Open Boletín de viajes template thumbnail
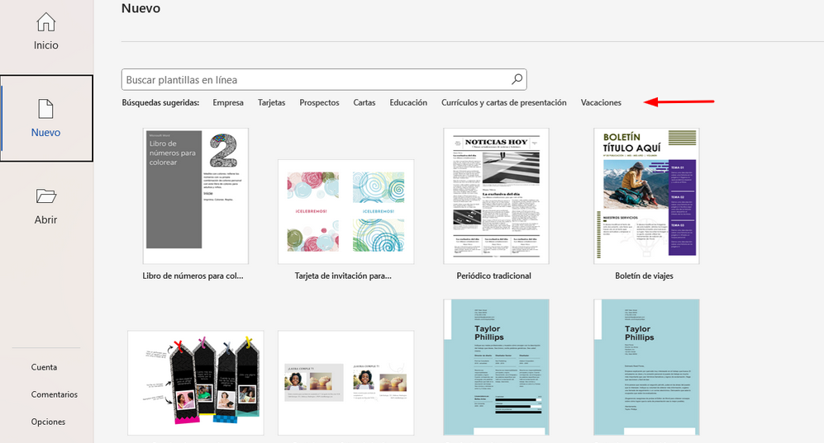Screen dimensions: 824x443 [646, 196]
